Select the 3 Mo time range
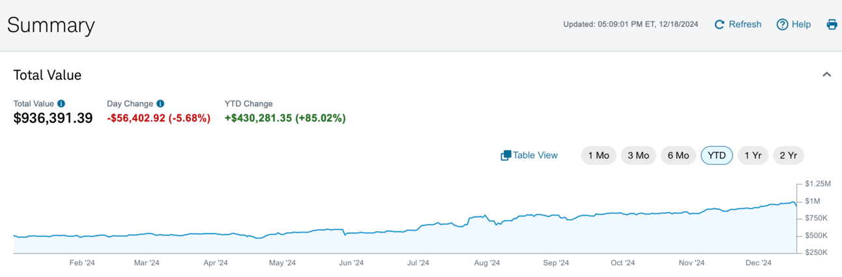The height and width of the screenshot is (277, 842). tap(638, 155)
